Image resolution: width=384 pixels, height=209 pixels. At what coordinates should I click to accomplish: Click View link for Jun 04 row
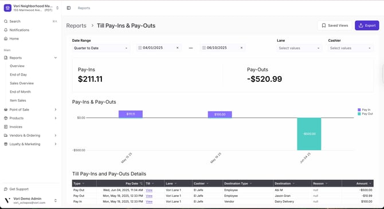tap(149, 190)
